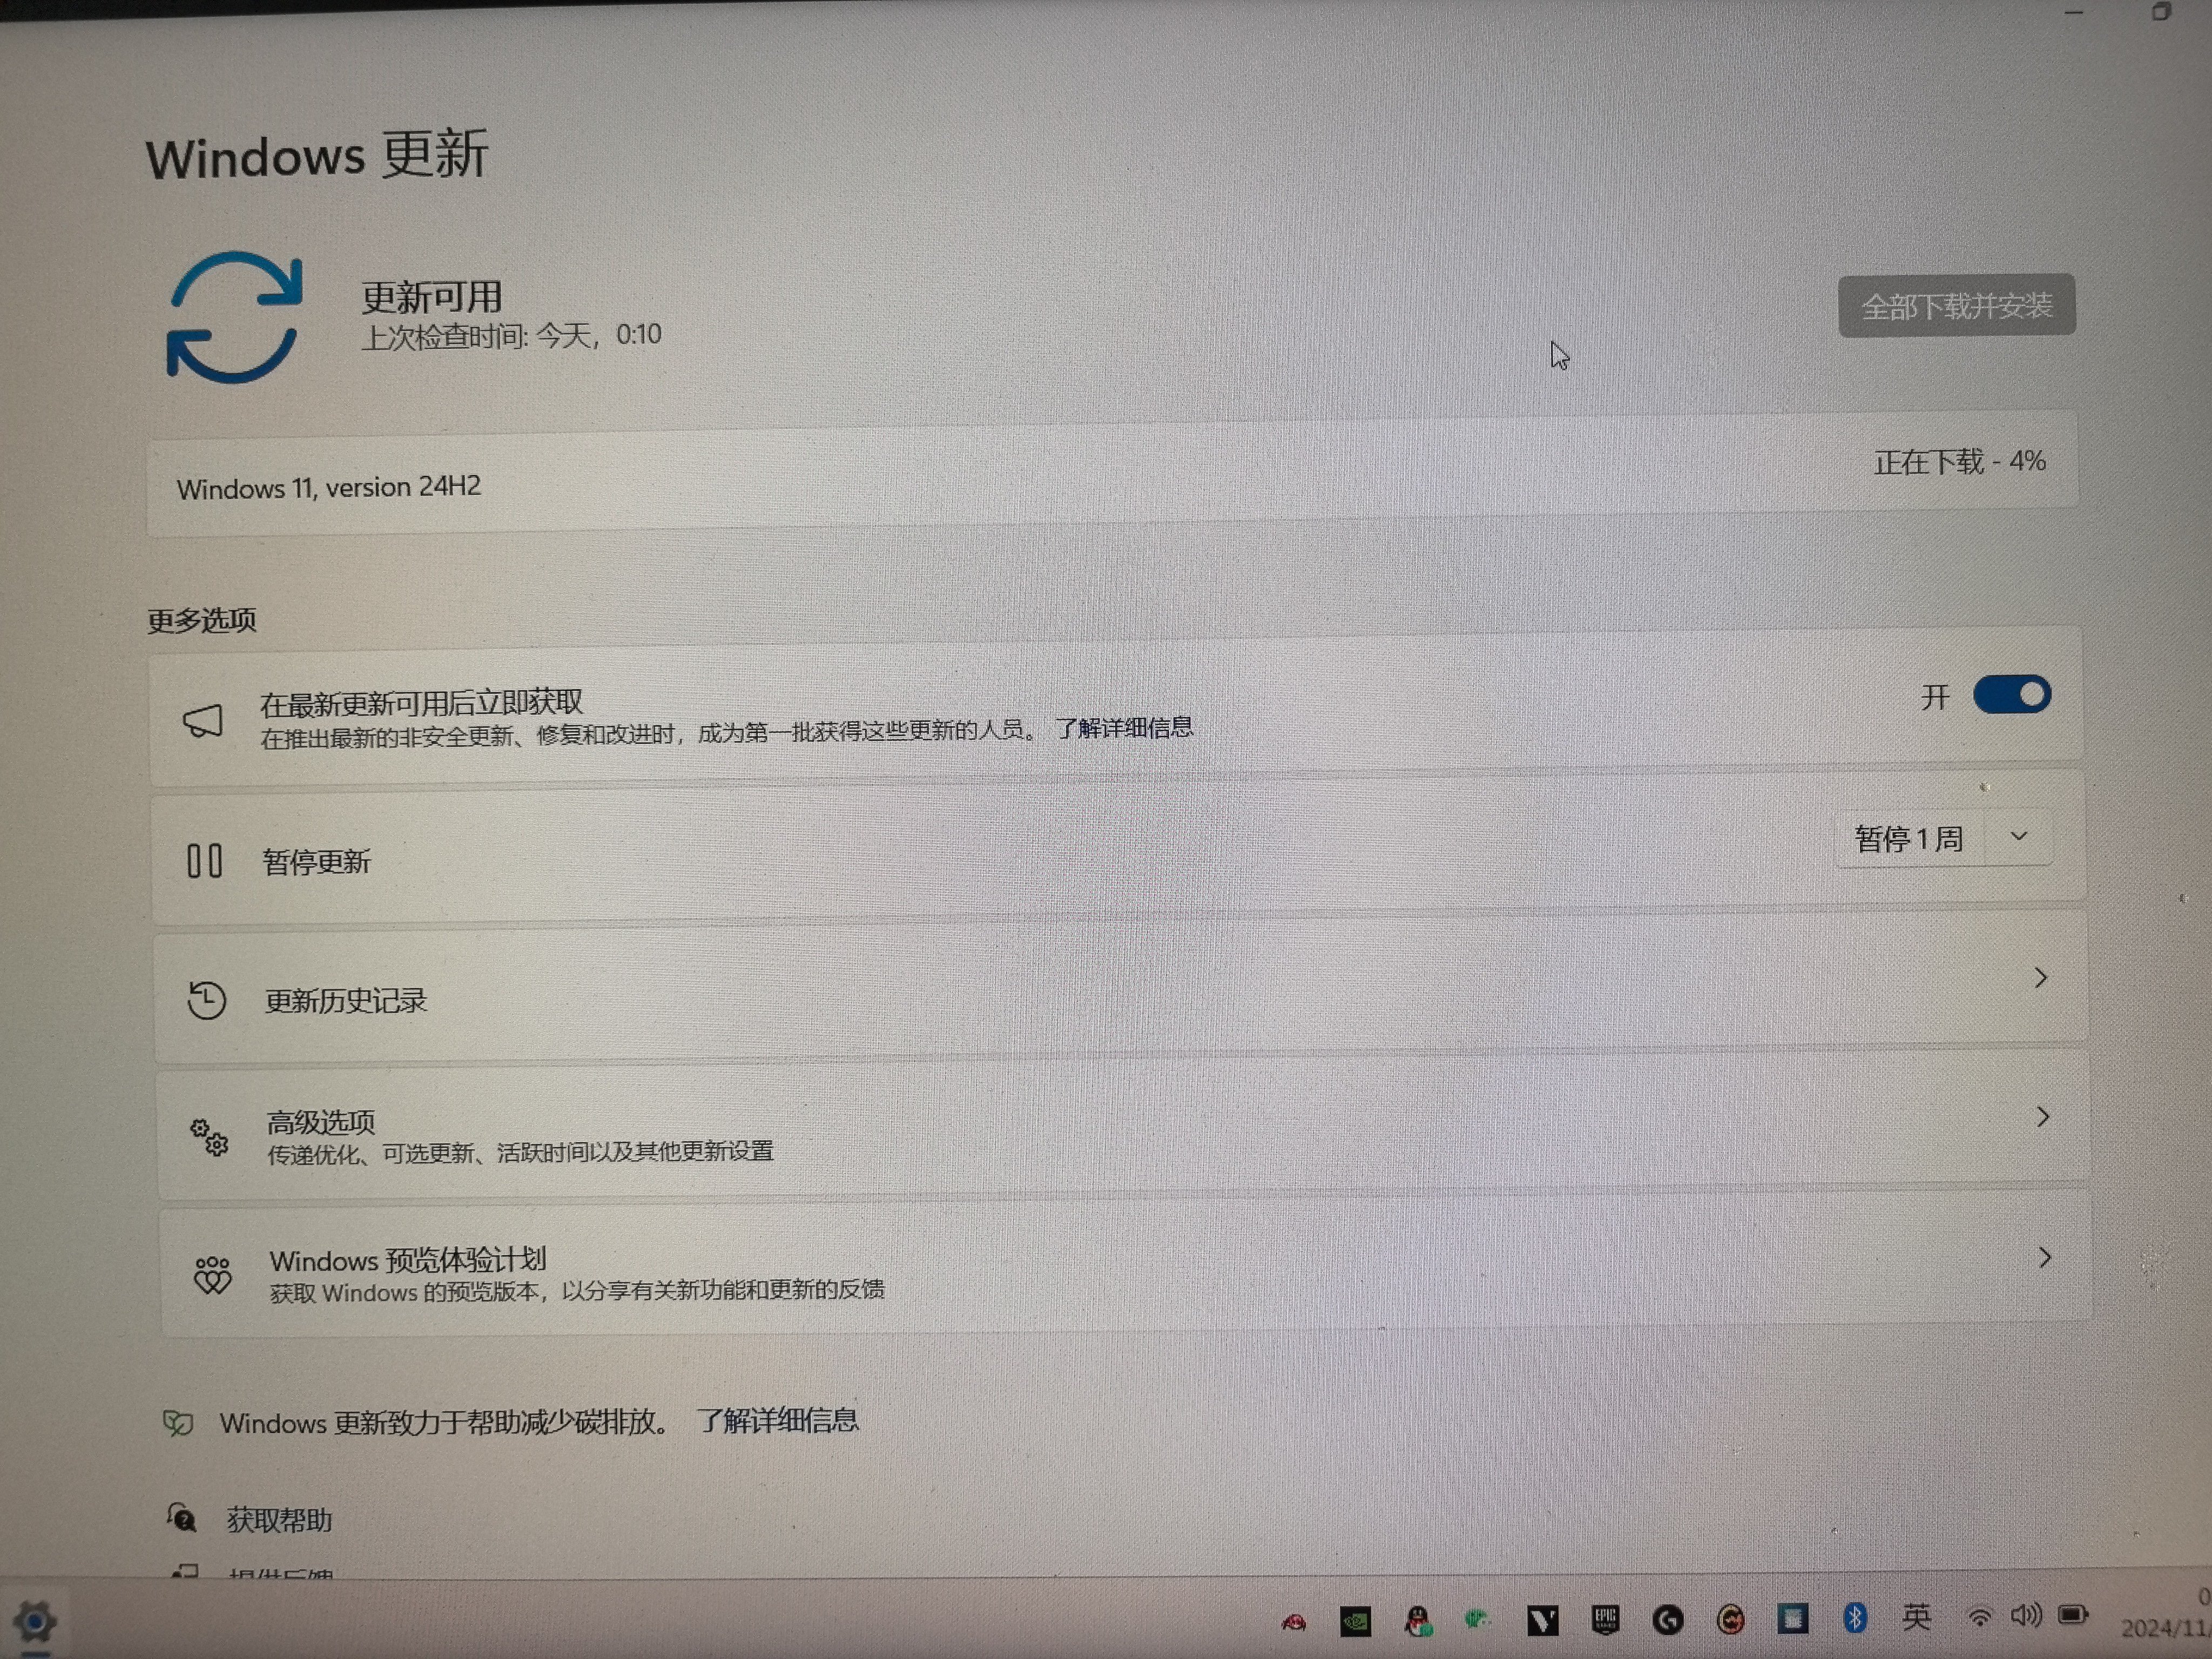Open 高级选项 via its right chevron
The height and width of the screenshot is (1659, 2212).
tap(2043, 1117)
